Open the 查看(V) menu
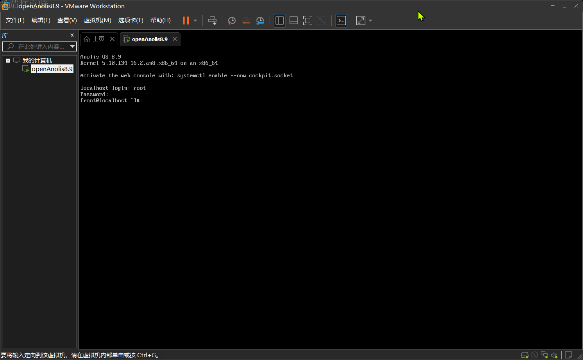Viewport: 583px width, 360px height. 67,20
